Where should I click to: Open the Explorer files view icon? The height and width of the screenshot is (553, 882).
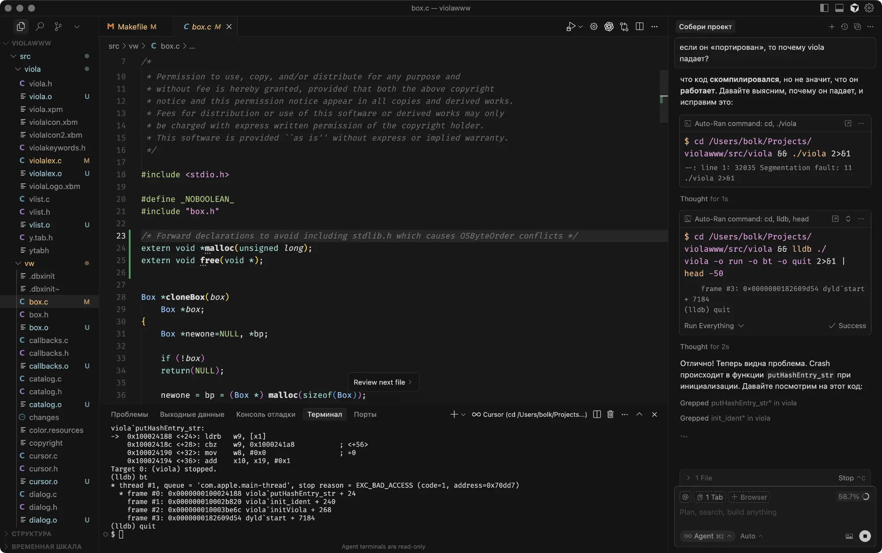click(20, 26)
